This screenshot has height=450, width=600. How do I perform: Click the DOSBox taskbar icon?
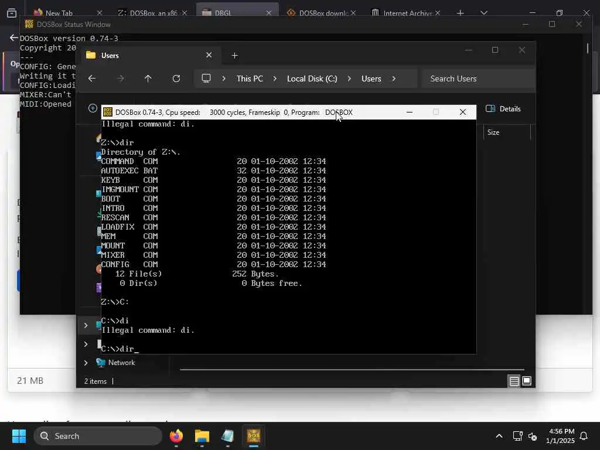pos(253,436)
